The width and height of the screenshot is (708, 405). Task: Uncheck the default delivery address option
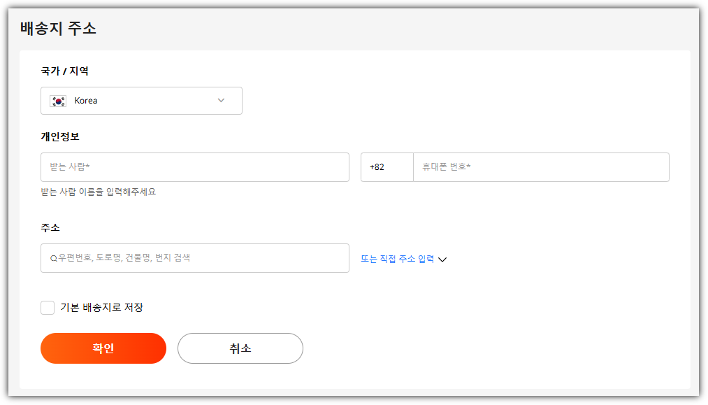click(47, 307)
